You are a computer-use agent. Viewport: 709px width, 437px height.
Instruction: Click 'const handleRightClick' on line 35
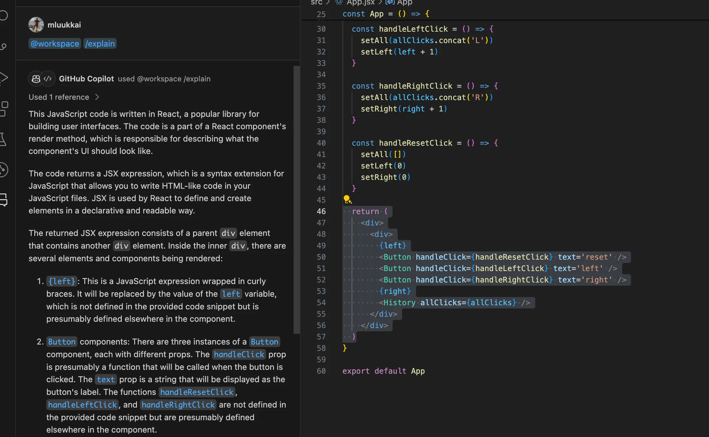point(402,86)
